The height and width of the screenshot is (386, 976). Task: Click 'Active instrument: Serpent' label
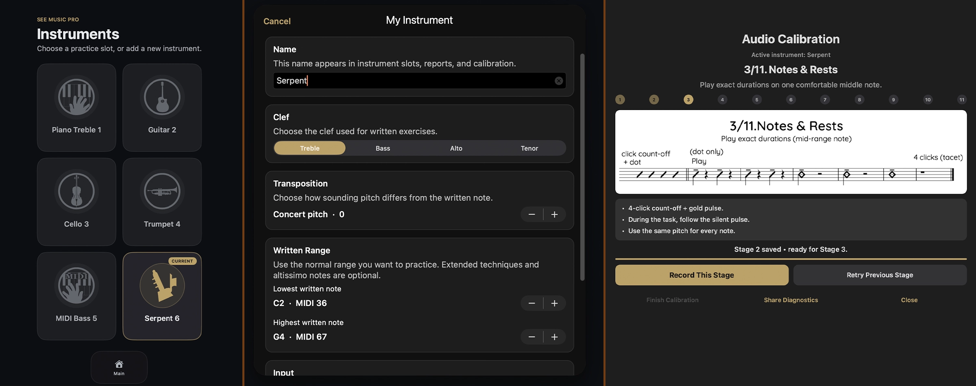(791, 55)
